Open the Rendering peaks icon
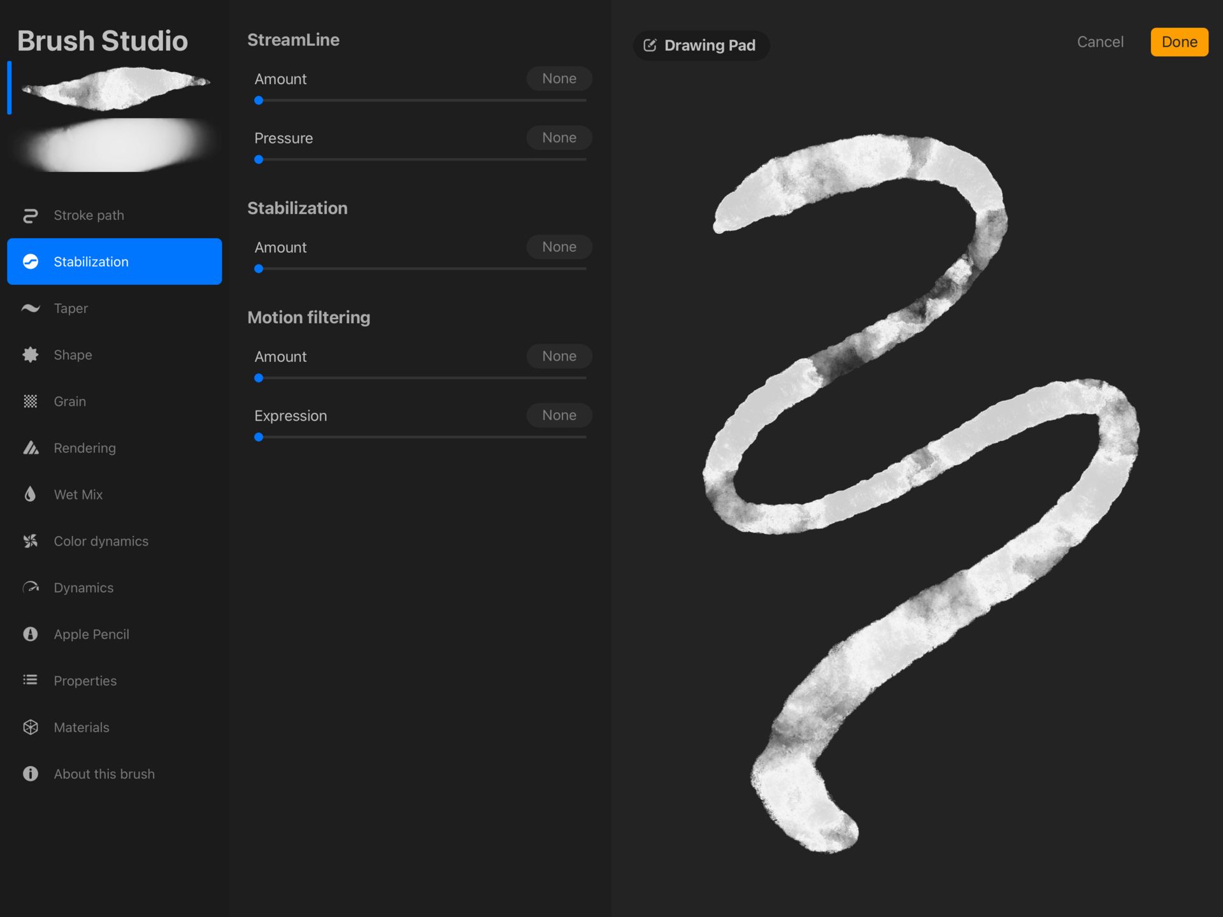 point(31,448)
